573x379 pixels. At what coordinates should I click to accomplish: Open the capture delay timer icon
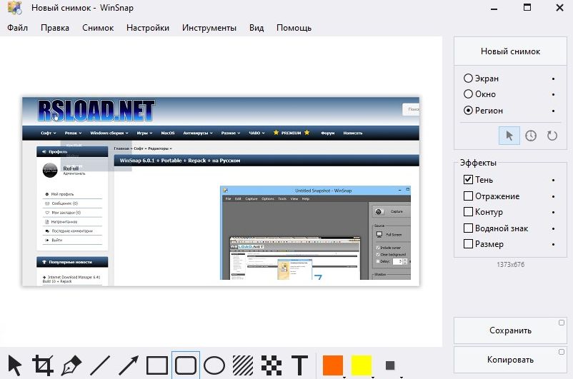531,136
